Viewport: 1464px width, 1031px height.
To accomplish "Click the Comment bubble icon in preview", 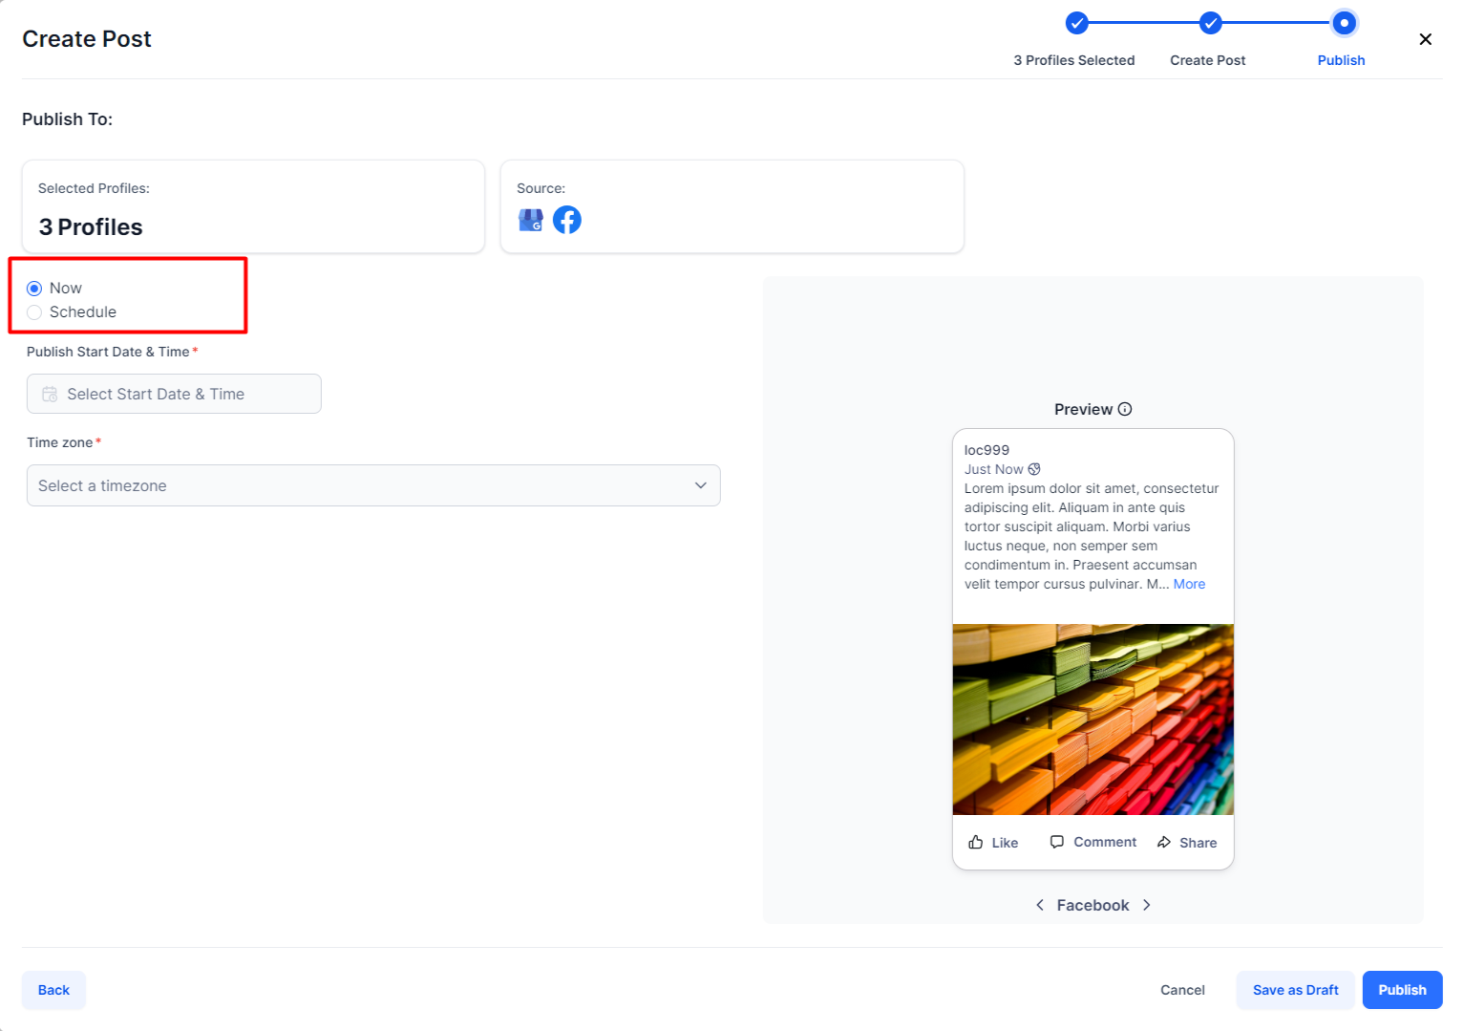I will point(1057,842).
